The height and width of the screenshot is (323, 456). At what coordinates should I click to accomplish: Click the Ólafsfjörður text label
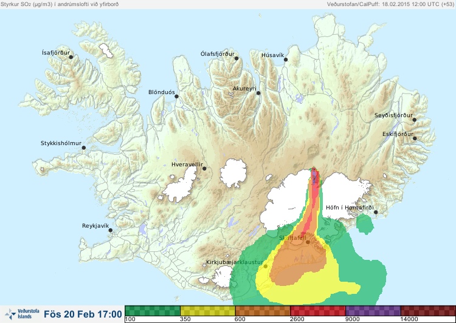click(218, 54)
